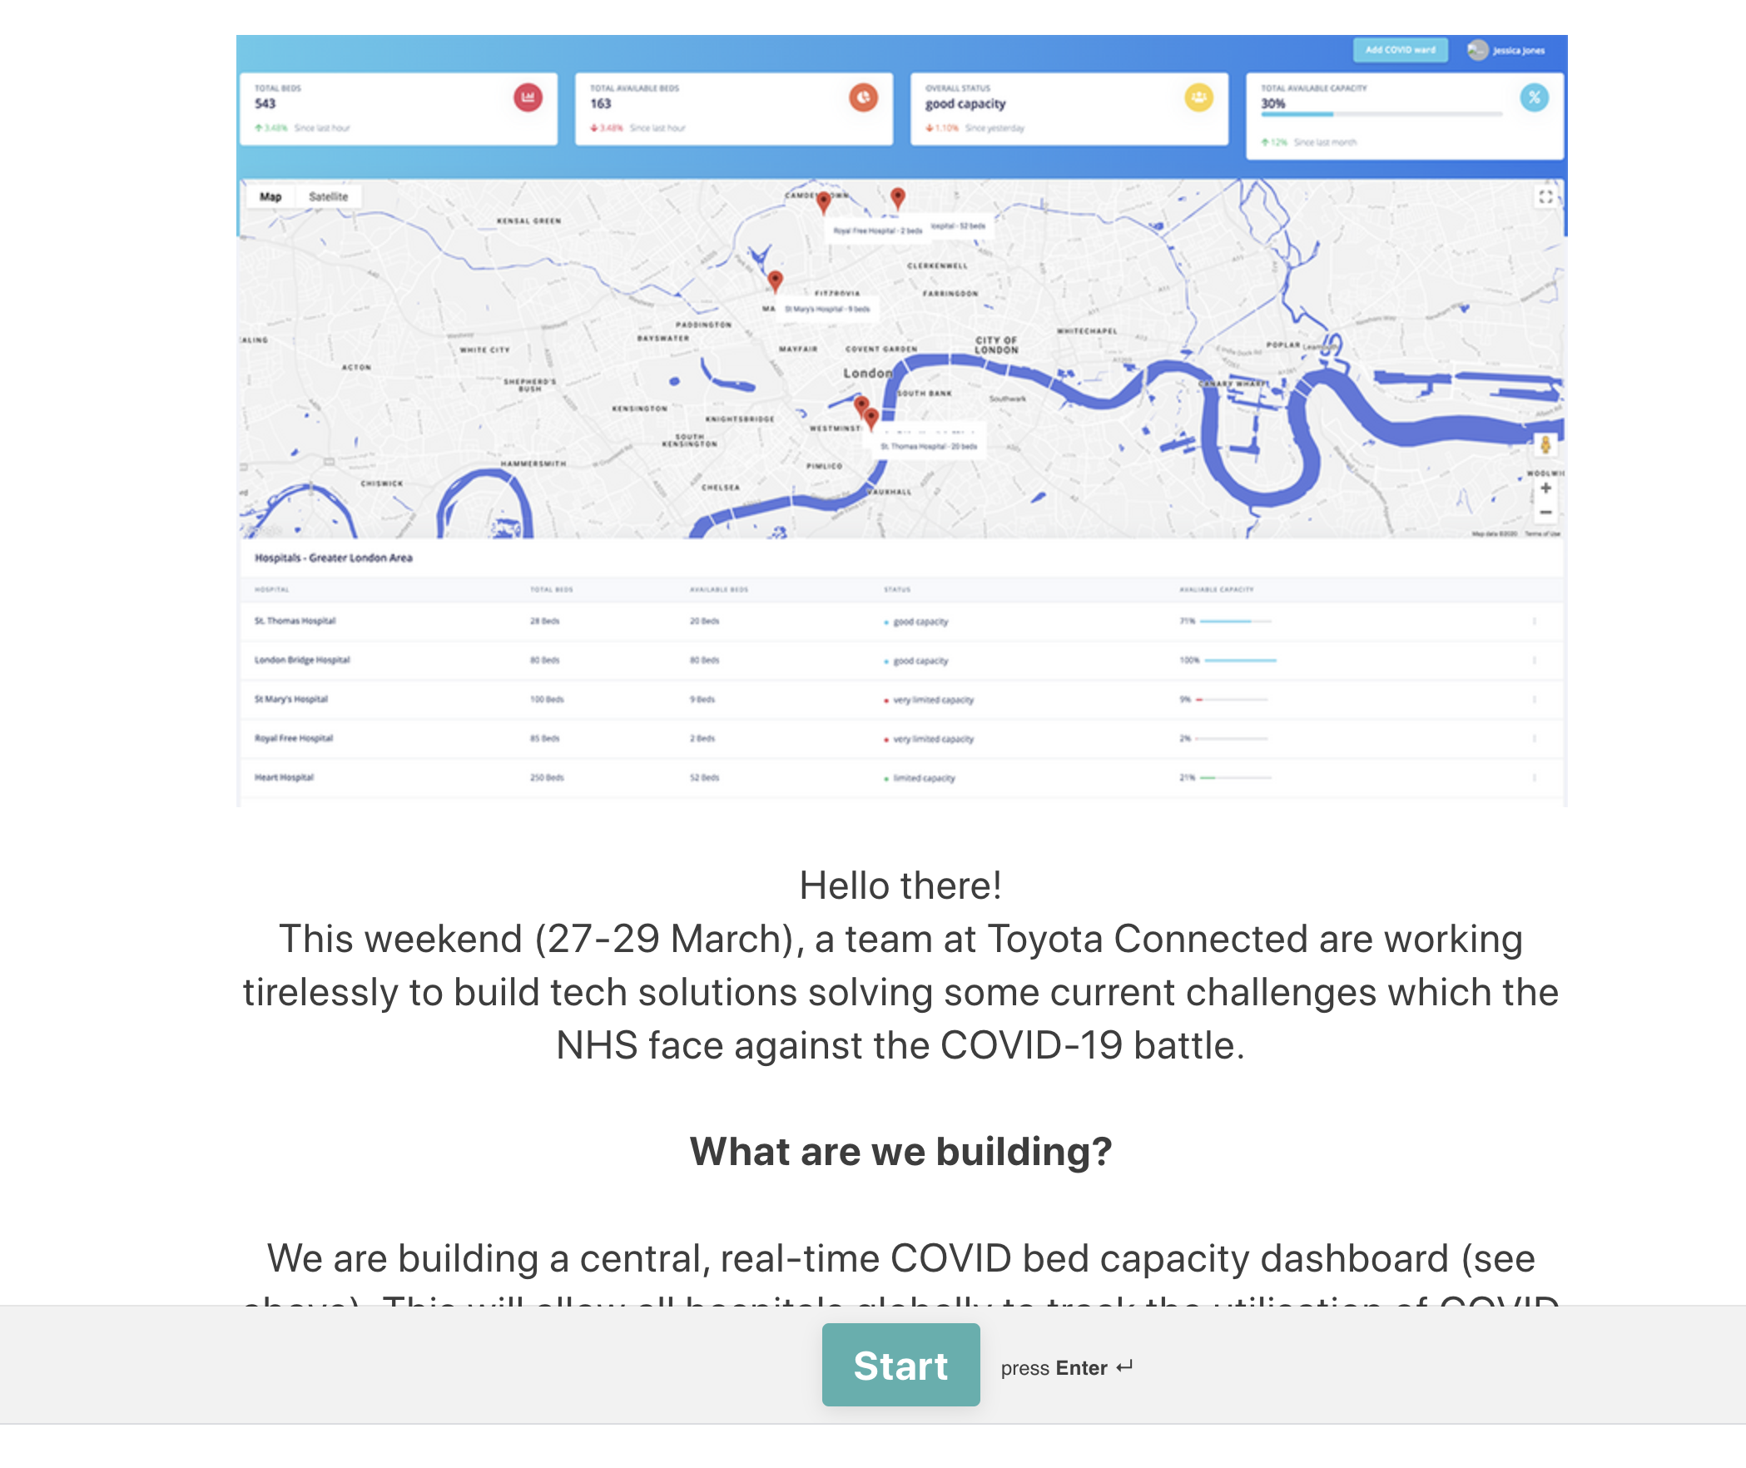Image resolution: width=1746 pixels, height=1468 pixels.
Task: Click the Start button
Action: 900,1366
